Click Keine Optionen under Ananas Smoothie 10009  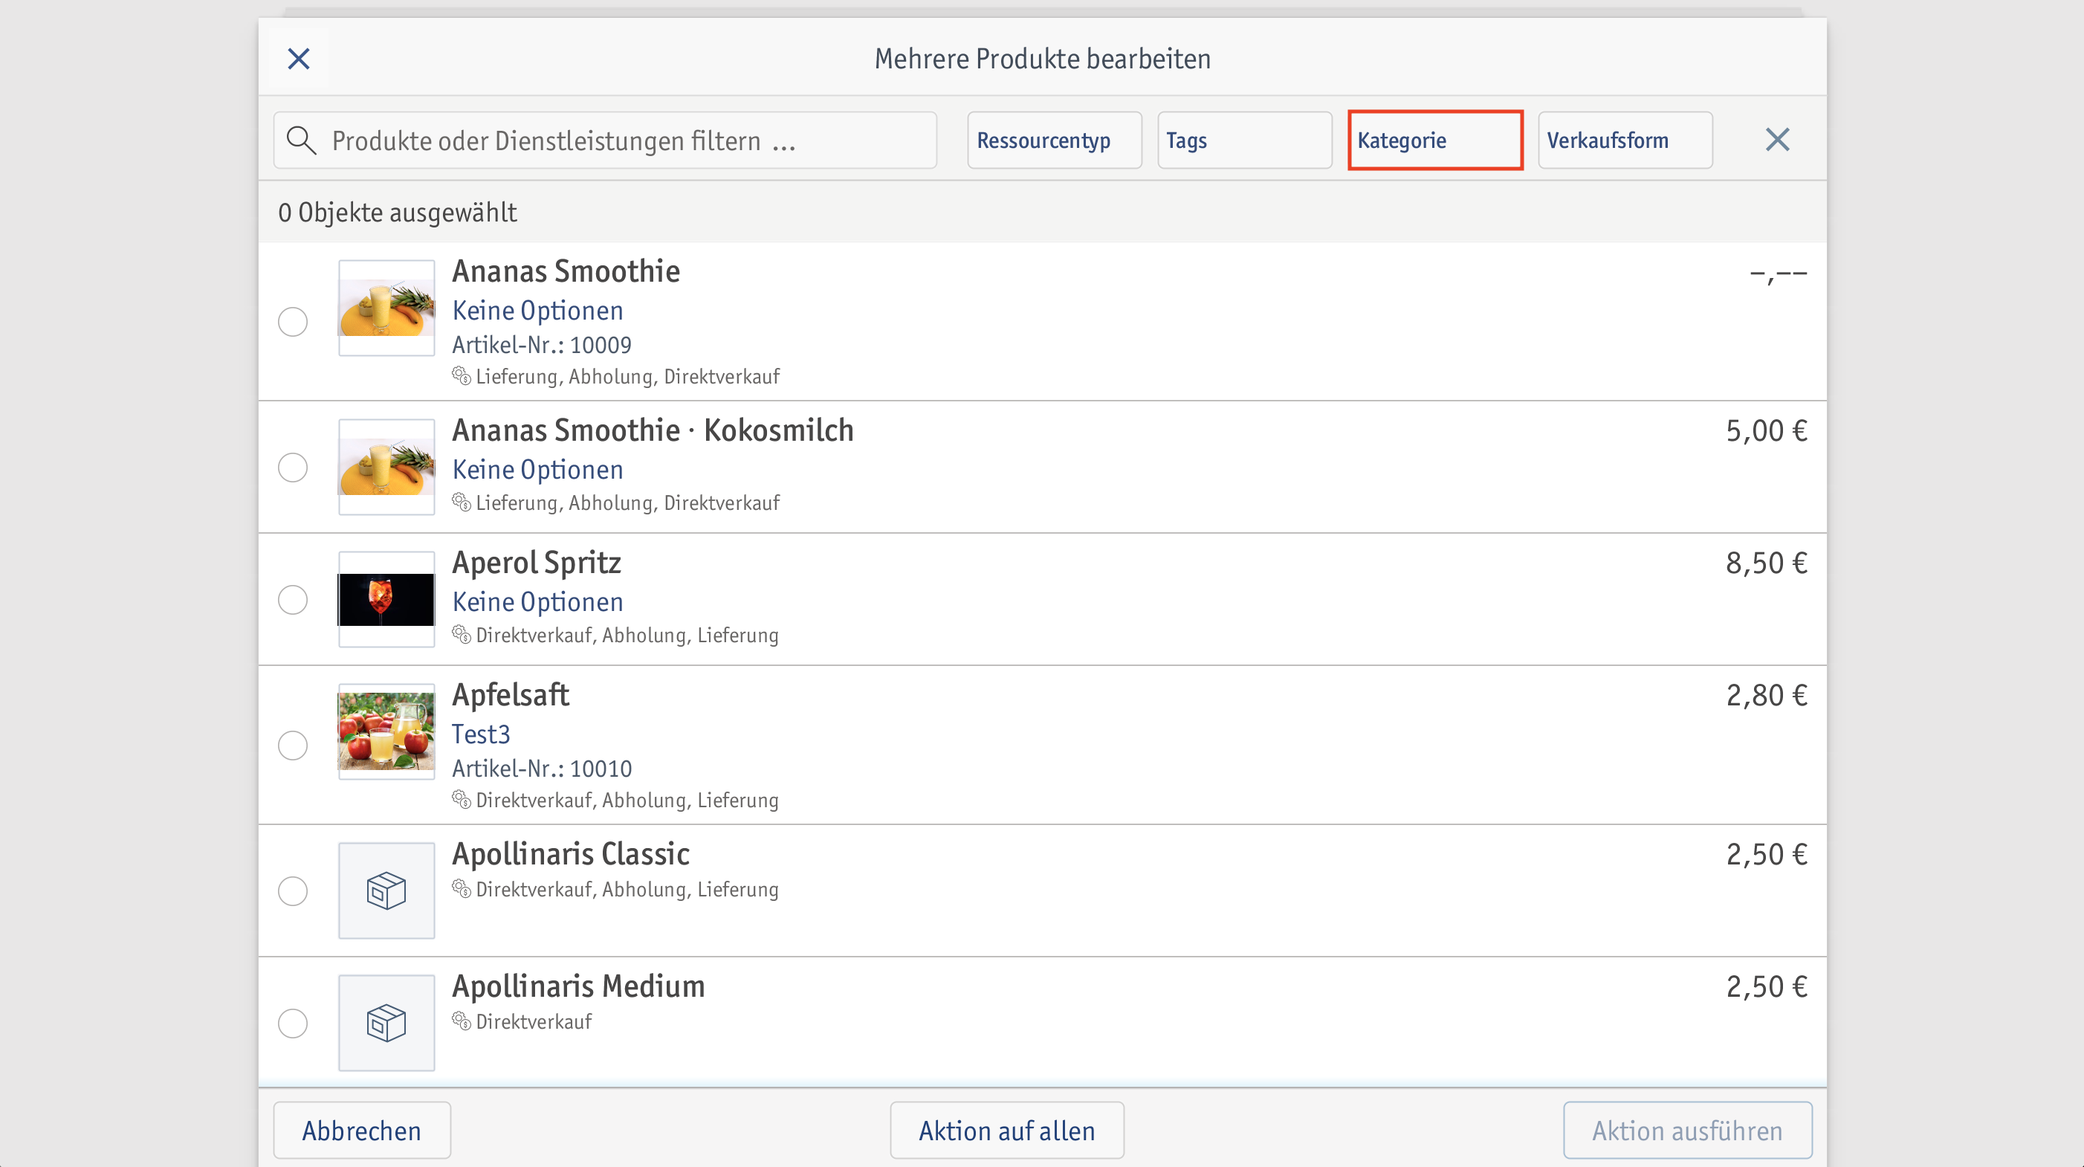[537, 311]
